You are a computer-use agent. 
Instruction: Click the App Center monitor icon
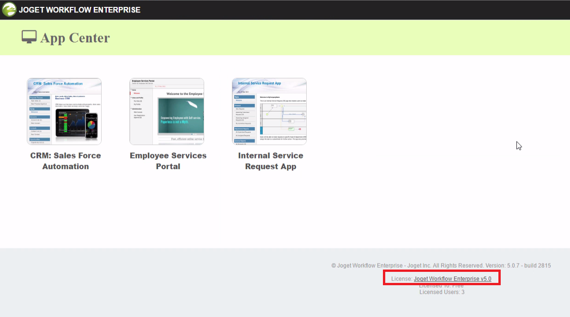pyautogui.click(x=29, y=37)
